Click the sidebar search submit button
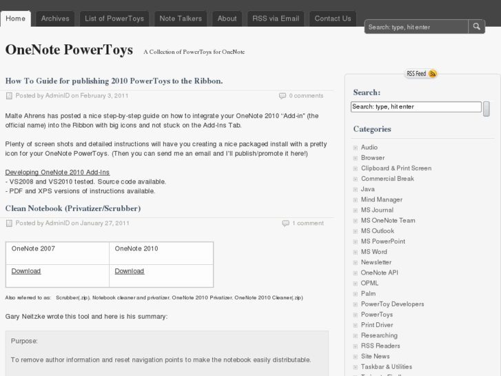 [486, 109]
